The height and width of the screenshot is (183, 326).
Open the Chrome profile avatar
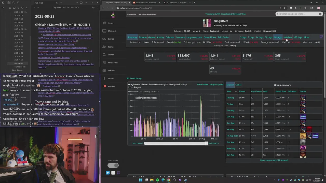tap(318, 8)
